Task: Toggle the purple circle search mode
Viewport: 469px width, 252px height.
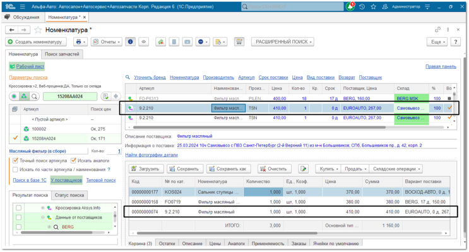Action: coord(14,97)
